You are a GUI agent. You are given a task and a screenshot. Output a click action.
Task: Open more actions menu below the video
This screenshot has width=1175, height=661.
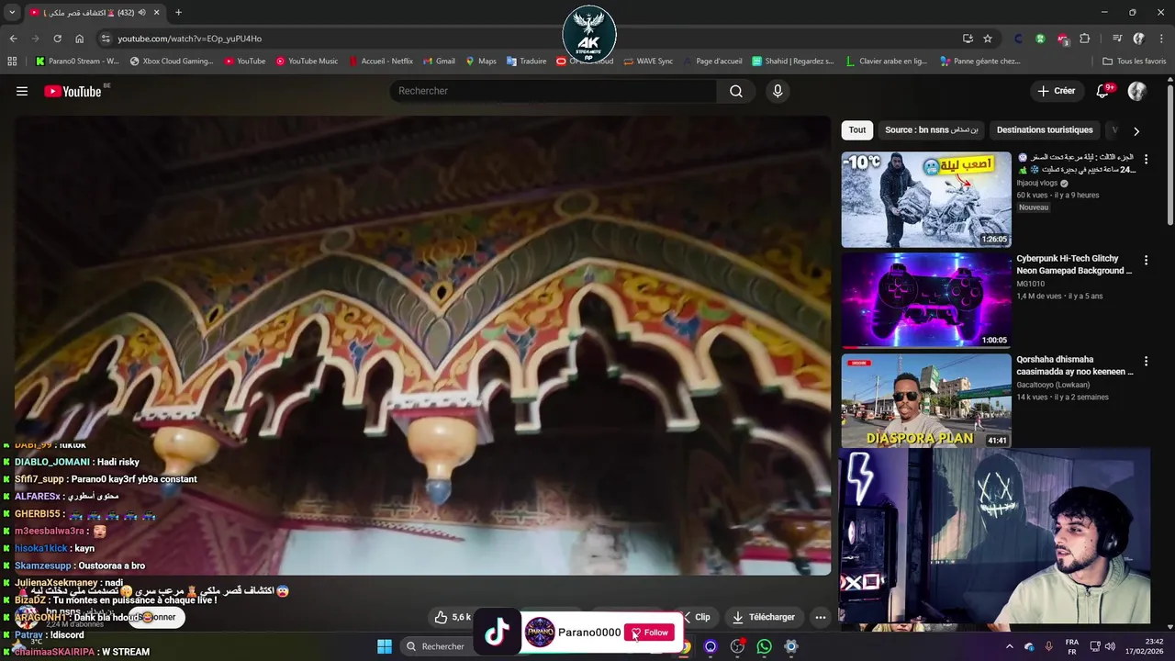point(821,617)
